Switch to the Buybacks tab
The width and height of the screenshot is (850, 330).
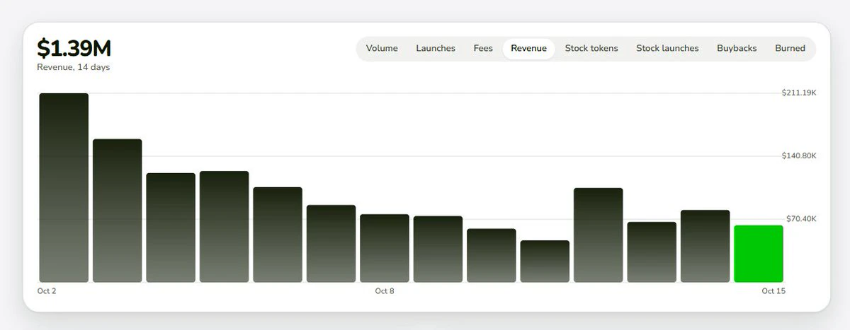(737, 49)
